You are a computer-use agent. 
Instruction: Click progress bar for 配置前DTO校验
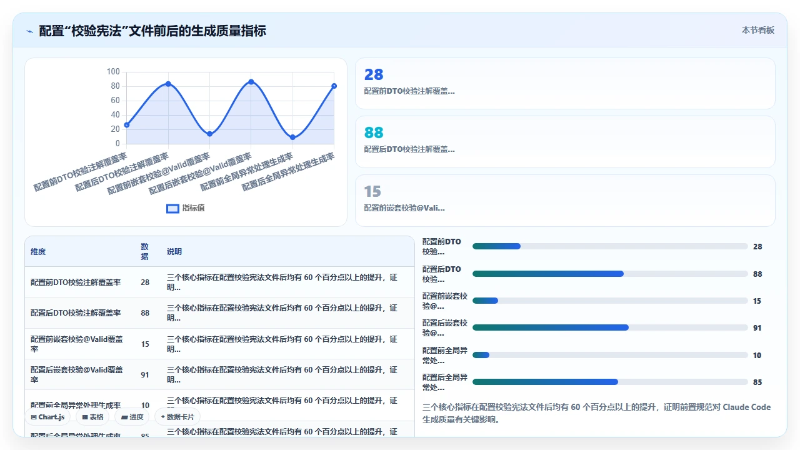click(610, 246)
